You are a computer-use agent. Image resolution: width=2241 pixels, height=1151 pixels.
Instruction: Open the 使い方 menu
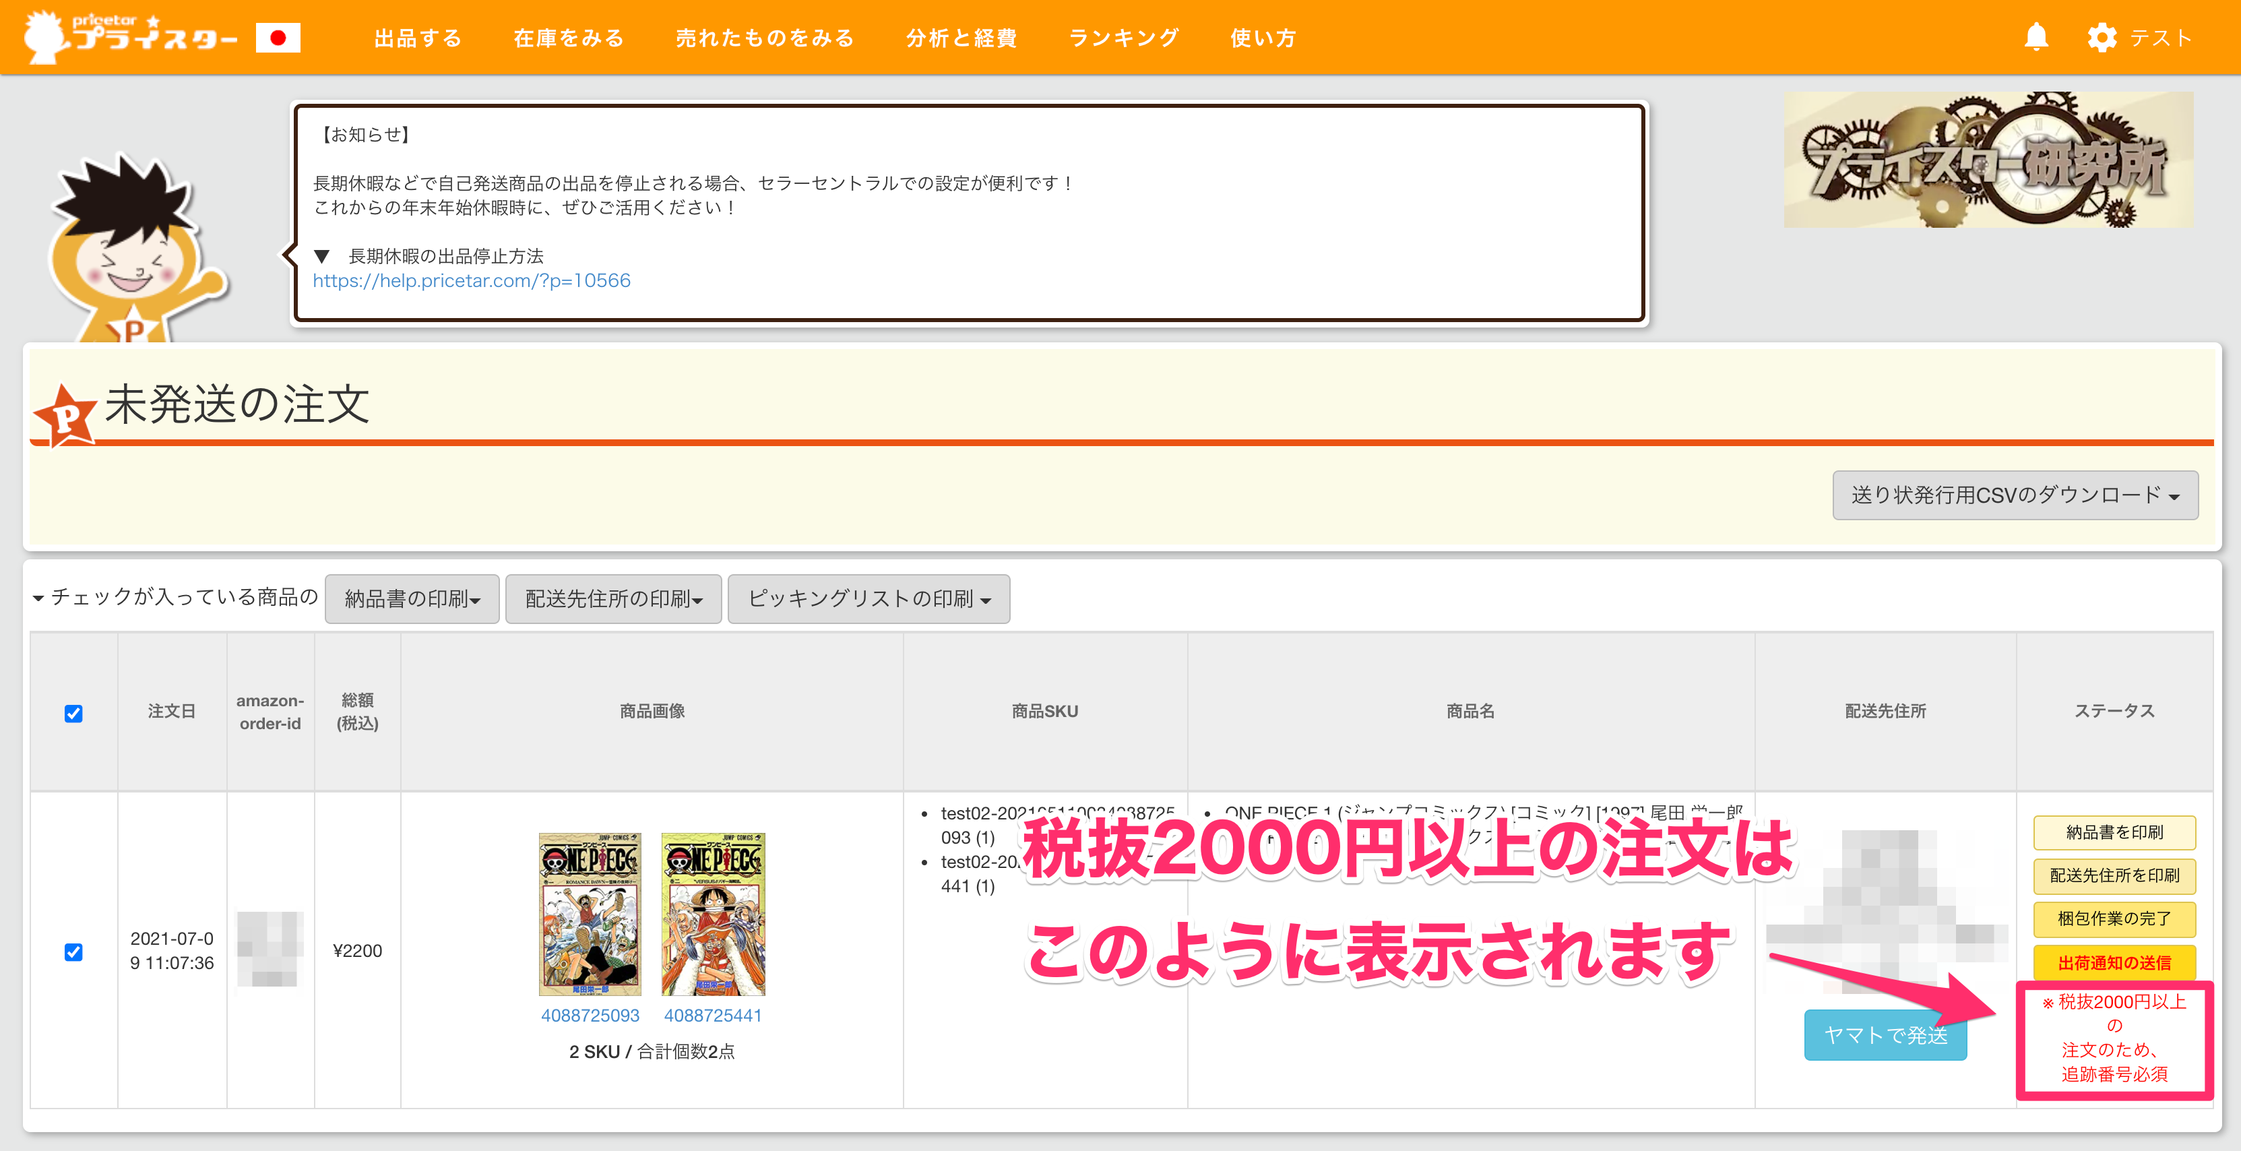[x=1264, y=38]
